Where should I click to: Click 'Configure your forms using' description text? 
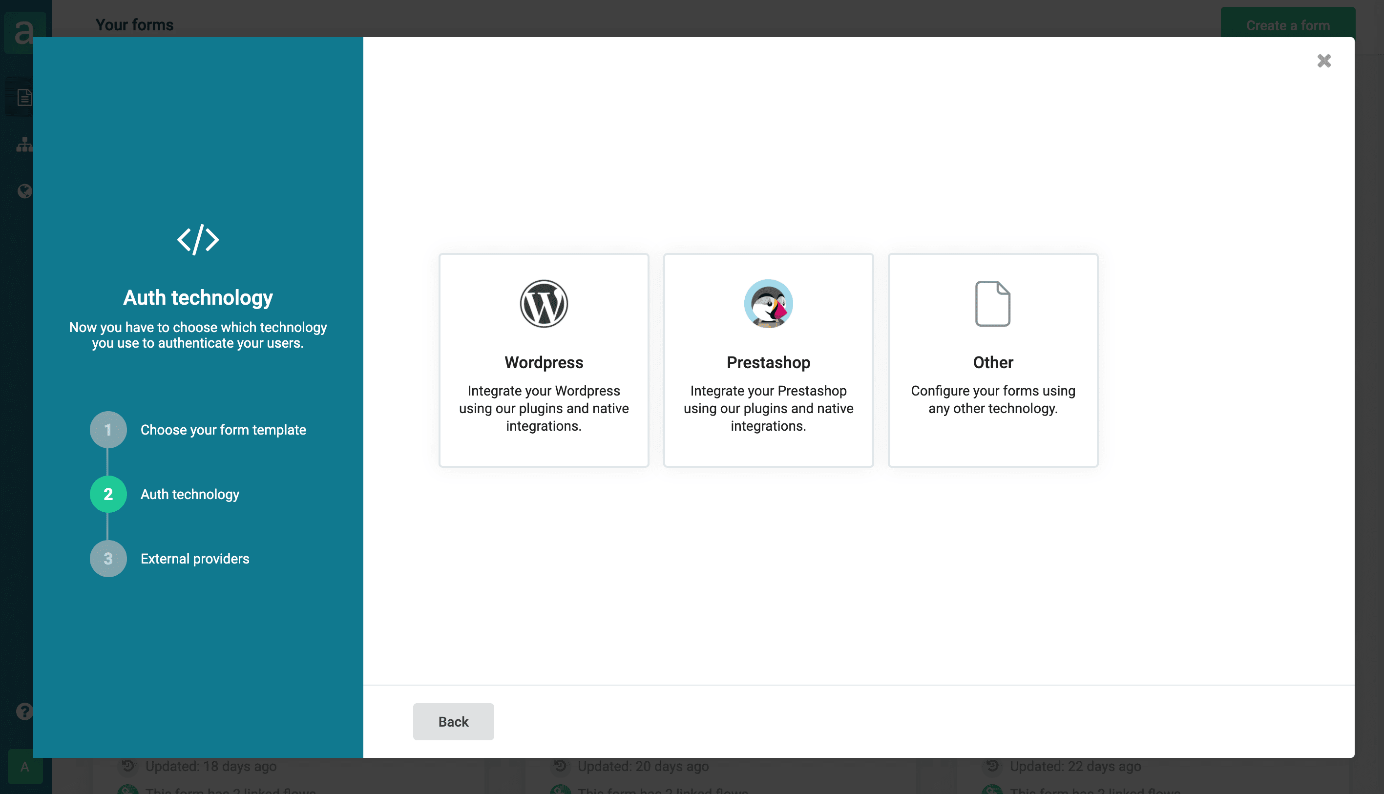[x=993, y=399]
